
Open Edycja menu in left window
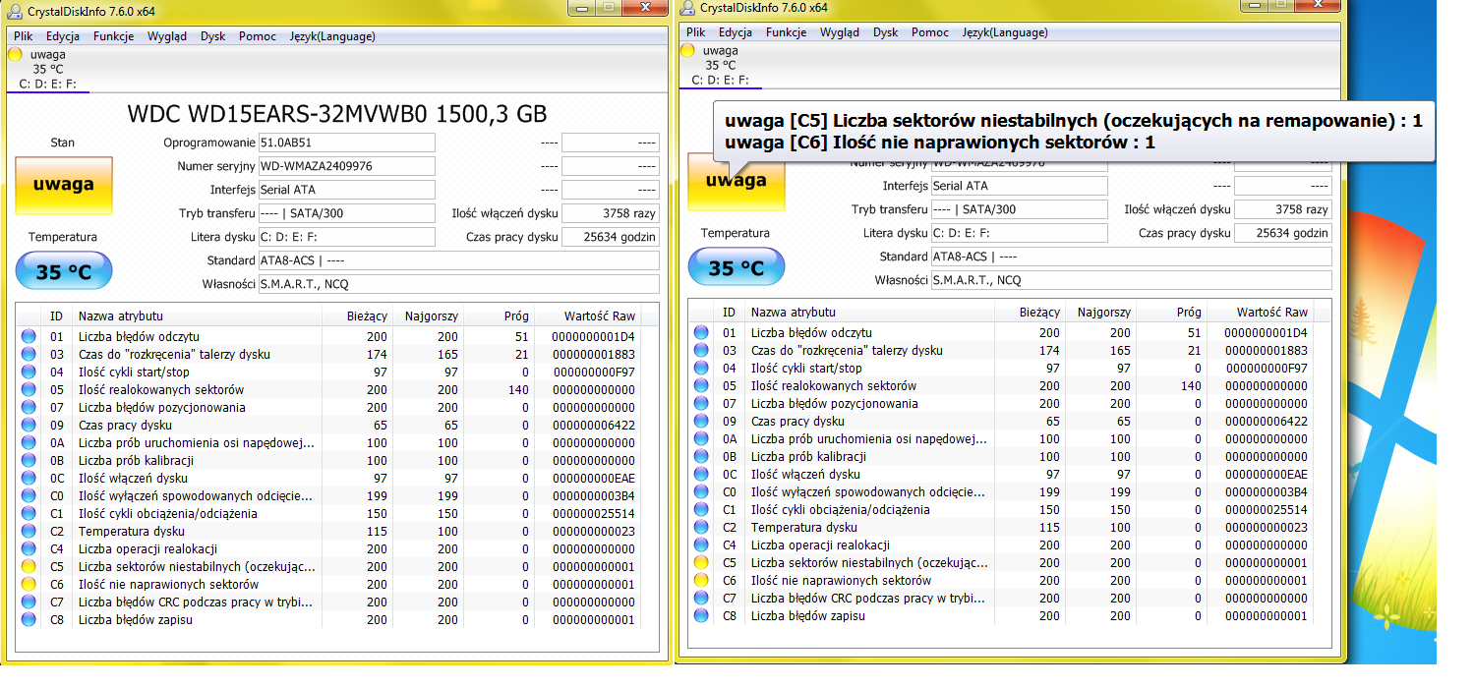click(63, 36)
